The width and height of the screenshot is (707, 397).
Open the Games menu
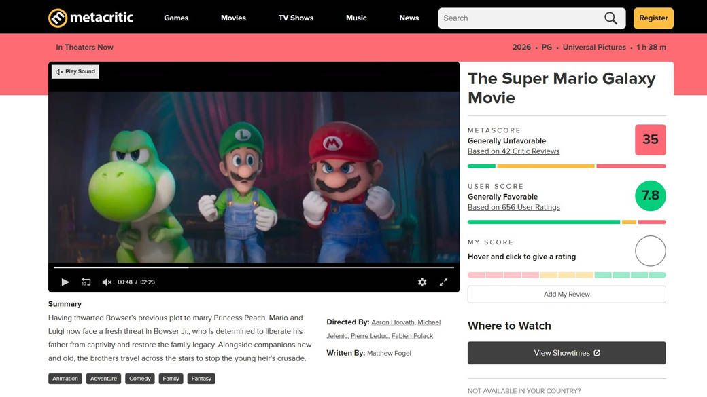(176, 18)
